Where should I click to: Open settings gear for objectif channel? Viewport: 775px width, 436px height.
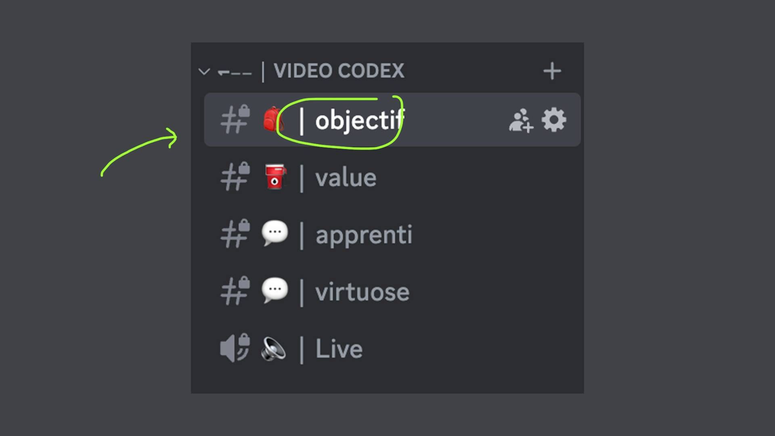[x=554, y=120]
